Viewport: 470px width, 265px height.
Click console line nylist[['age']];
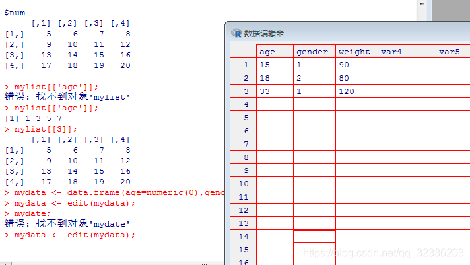click(51, 108)
